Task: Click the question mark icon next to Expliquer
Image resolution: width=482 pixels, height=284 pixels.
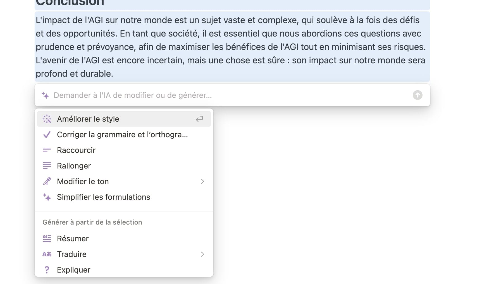Action: tap(47, 270)
